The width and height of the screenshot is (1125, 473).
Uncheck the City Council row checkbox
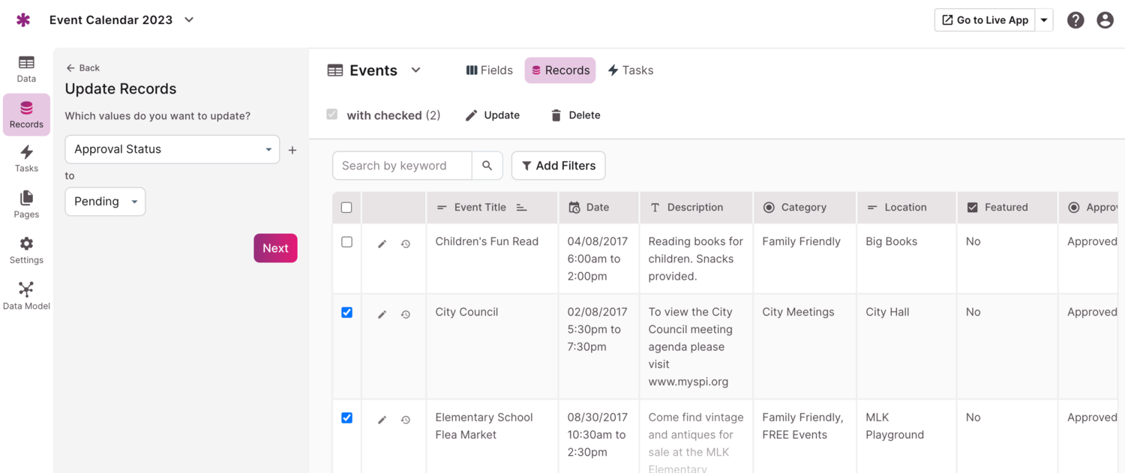point(346,313)
